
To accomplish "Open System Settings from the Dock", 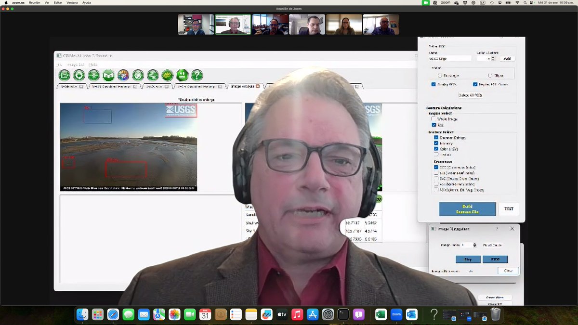I will [328, 314].
